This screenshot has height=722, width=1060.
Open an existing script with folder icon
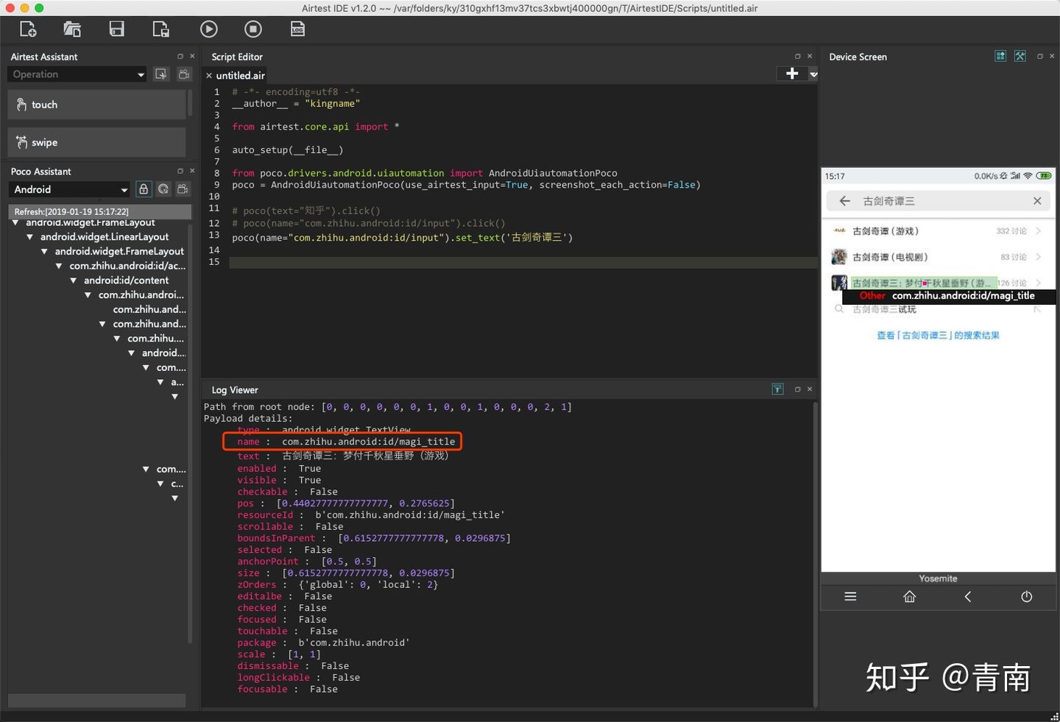point(72,29)
